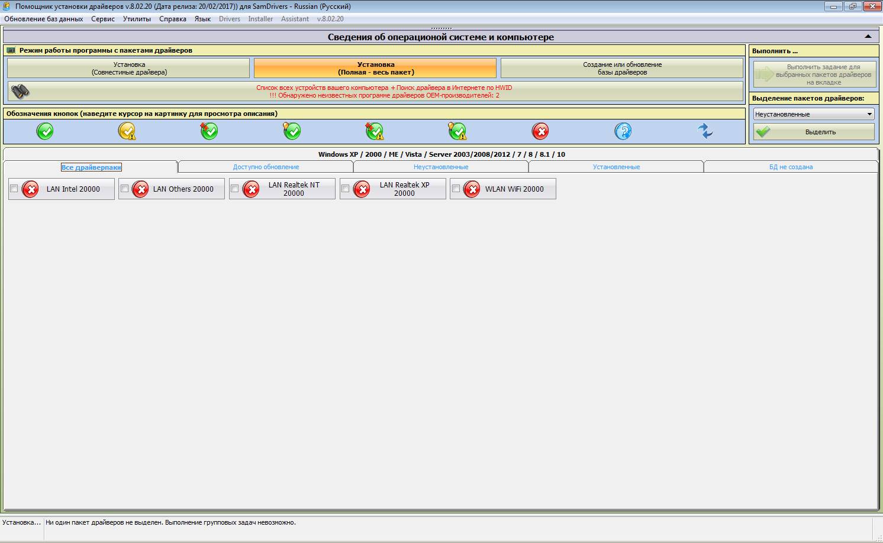Switch to the Доступно обновление tab
This screenshot has width=883, height=543.
point(266,167)
